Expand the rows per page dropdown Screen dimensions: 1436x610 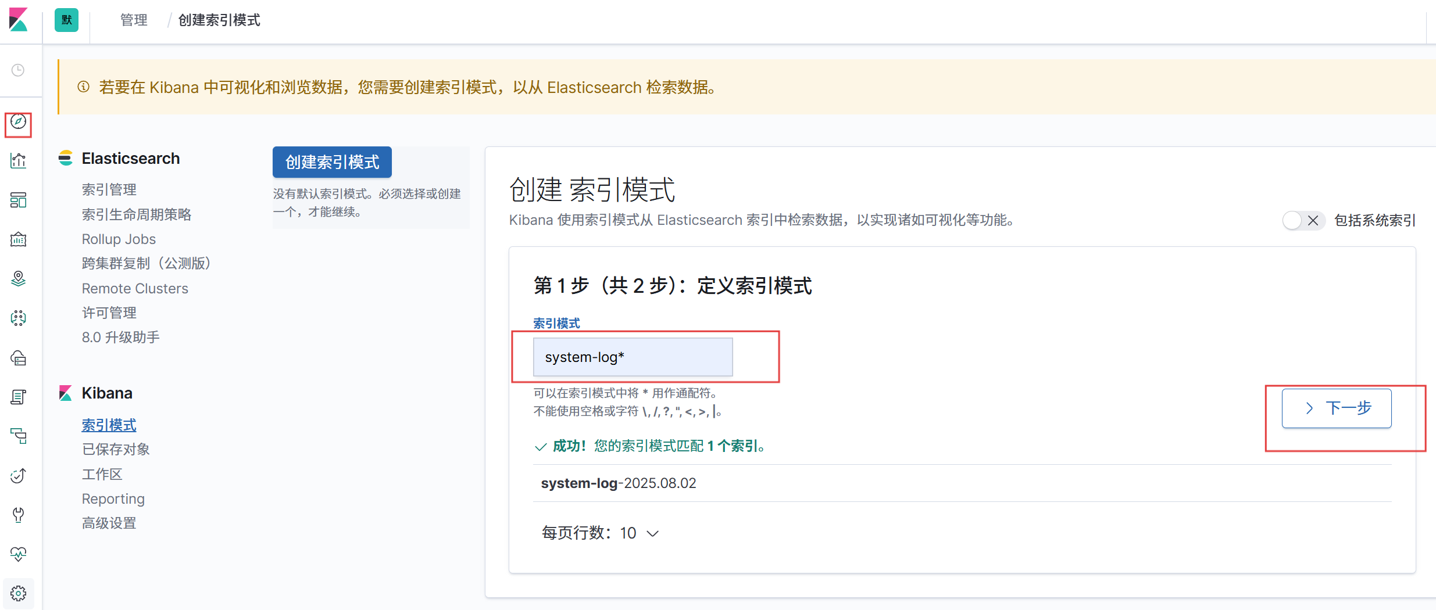click(x=600, y=533)
